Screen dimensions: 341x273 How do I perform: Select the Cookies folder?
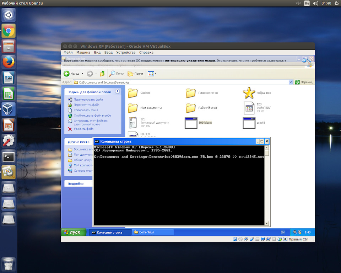coord(139,93)
